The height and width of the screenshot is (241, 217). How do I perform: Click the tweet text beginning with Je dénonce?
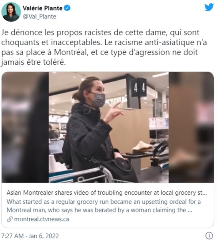tap(104, 47)
